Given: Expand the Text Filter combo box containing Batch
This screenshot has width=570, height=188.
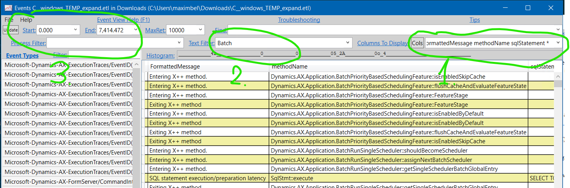Looking at the screenshot, I should 348,43.
